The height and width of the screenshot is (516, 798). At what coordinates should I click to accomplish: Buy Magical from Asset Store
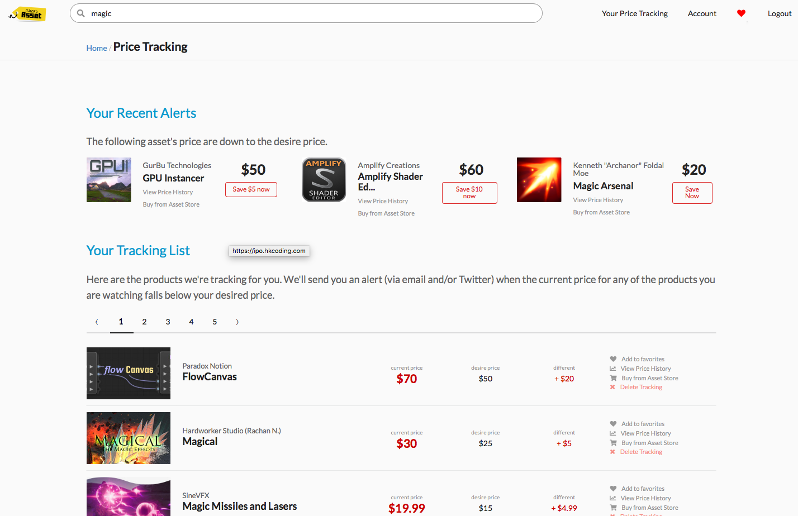click(649, 443)
